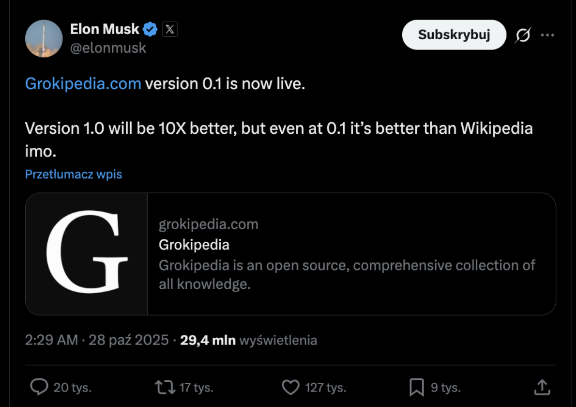Open the large G Grokipedia thumbnail

[86, 253]
